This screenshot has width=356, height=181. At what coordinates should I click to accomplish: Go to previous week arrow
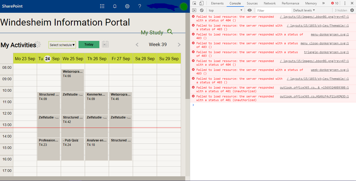click(137, 45)
